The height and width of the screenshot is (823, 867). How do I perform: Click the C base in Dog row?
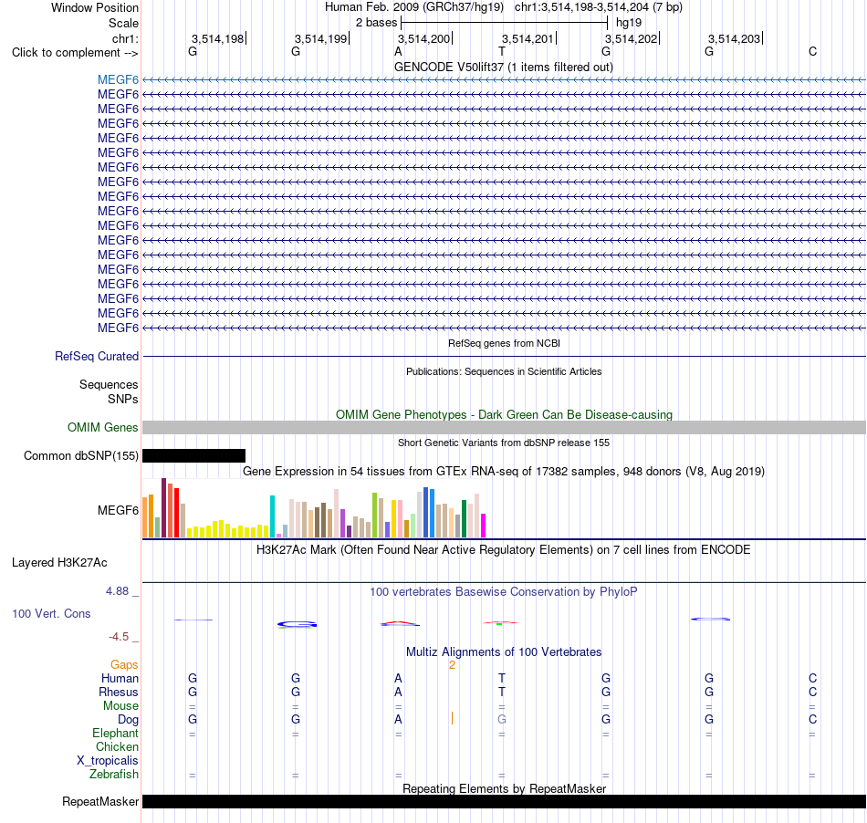pos(812,720)
